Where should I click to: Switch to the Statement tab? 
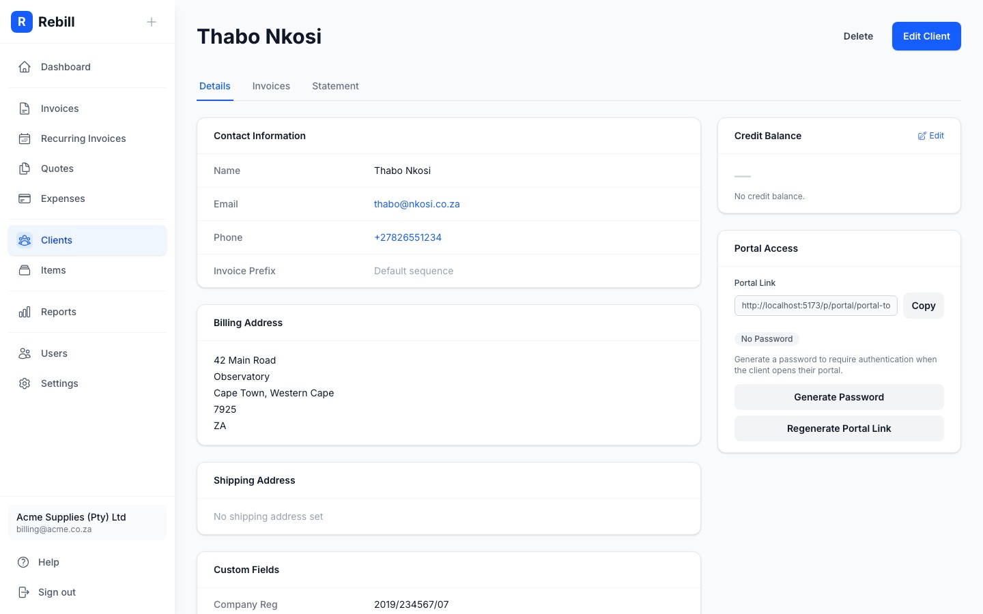tap(335, 86)
